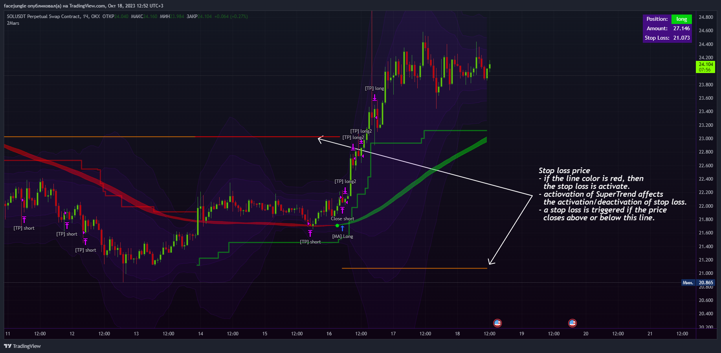Click the '[MA] Long' signal label
The height and width of the screenshot is (353, 721).
343,236
